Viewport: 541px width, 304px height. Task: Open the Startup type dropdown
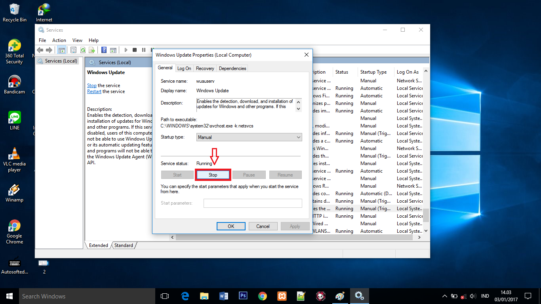point(249,137)
